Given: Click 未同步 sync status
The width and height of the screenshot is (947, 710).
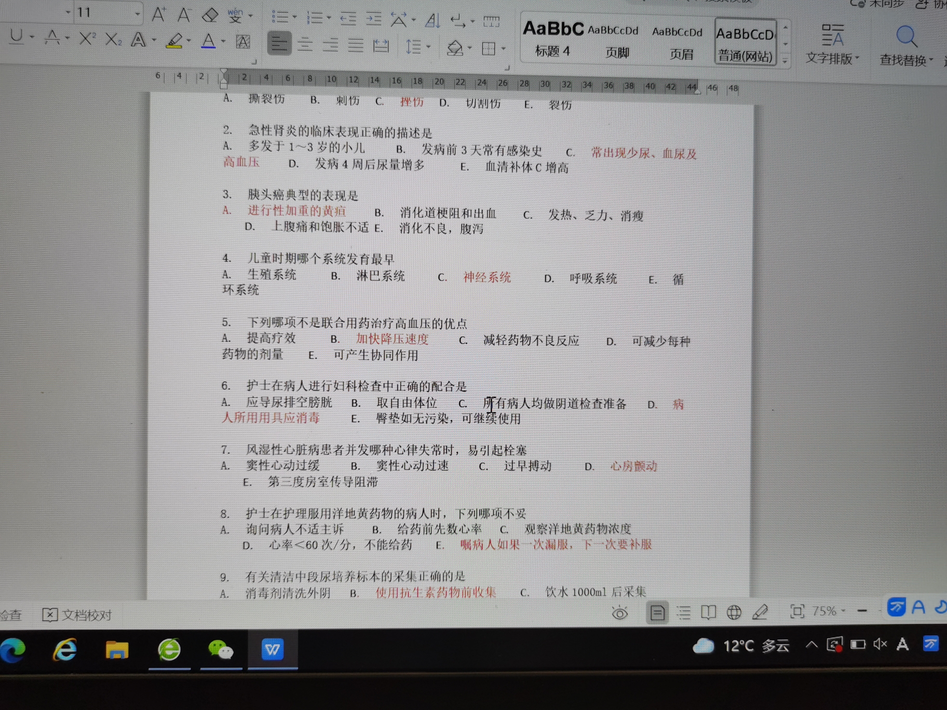Looking at the screenshot, I should tap(877, 4).
